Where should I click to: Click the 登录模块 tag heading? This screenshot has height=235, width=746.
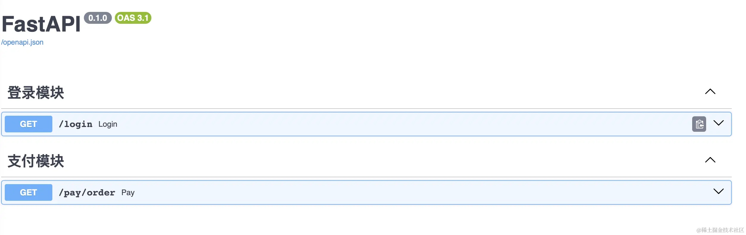36,93
